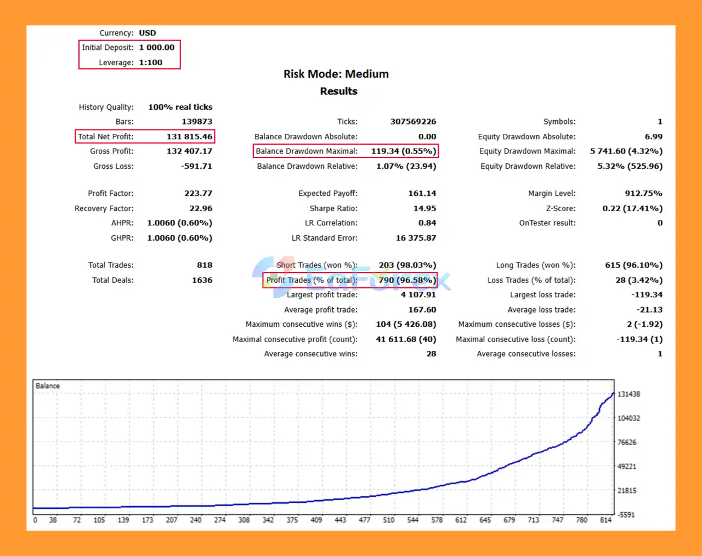Select the Balance Drawdown Maximal value
The height and width of the screenshot is (556, 702).
[x=403, y=151]
